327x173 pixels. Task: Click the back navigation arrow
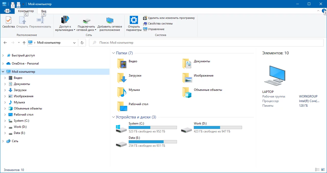[x=5, y=43]
